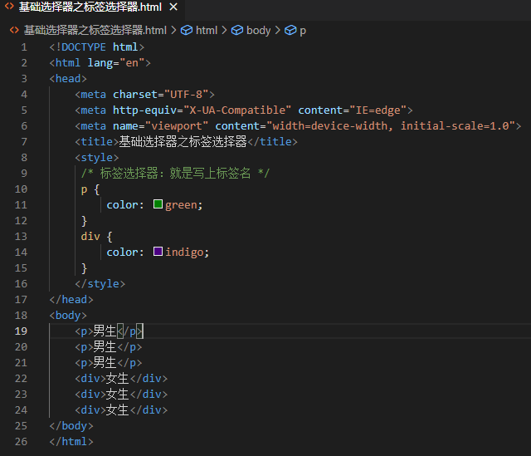Click the HTML file icon in the tab
This screenshot has width=531, height=456.
(x=9, y=6)
